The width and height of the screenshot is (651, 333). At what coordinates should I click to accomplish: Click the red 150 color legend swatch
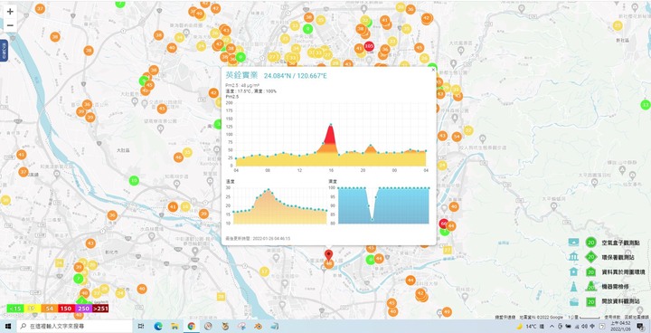tap(66, 309)
